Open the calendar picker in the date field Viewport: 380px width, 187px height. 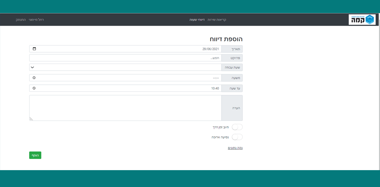(x=34, y=49)
